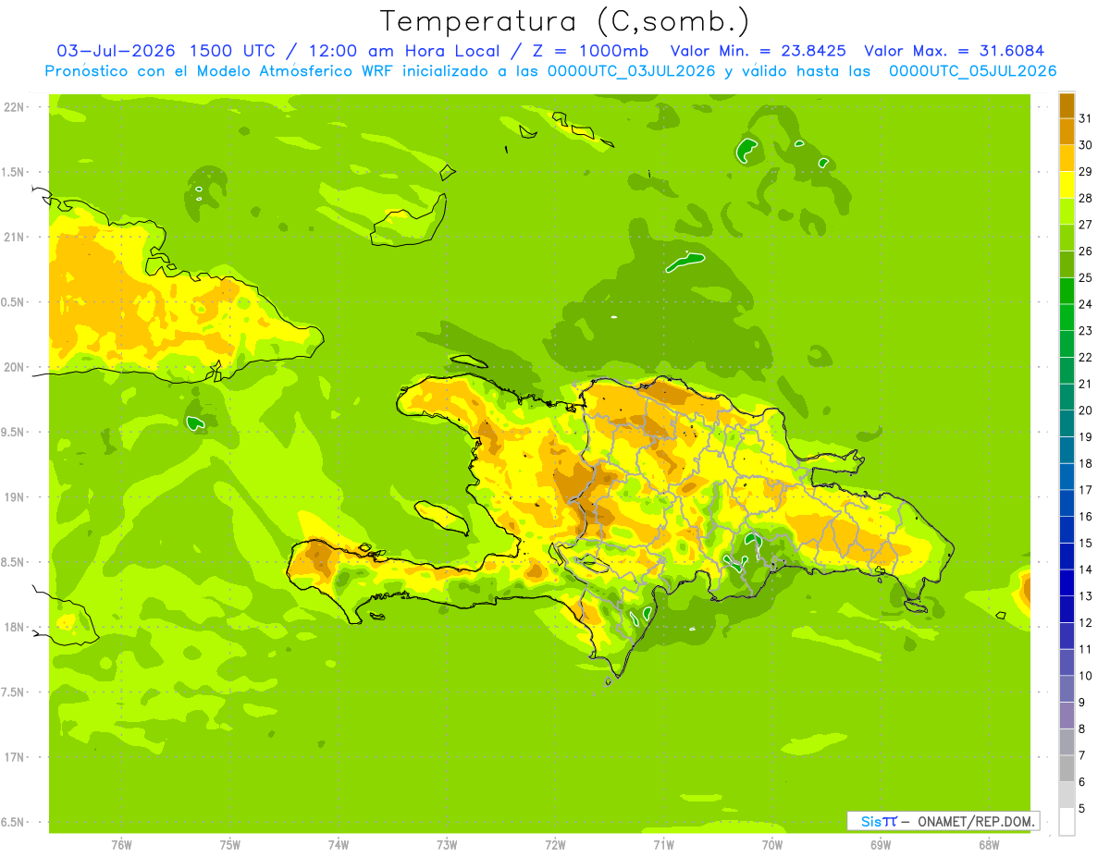Image resolution: width=1110 pixels, height=857 pixels.
Task: Click the '22N' latitude axis label
Action: click(x=15, y=107)
